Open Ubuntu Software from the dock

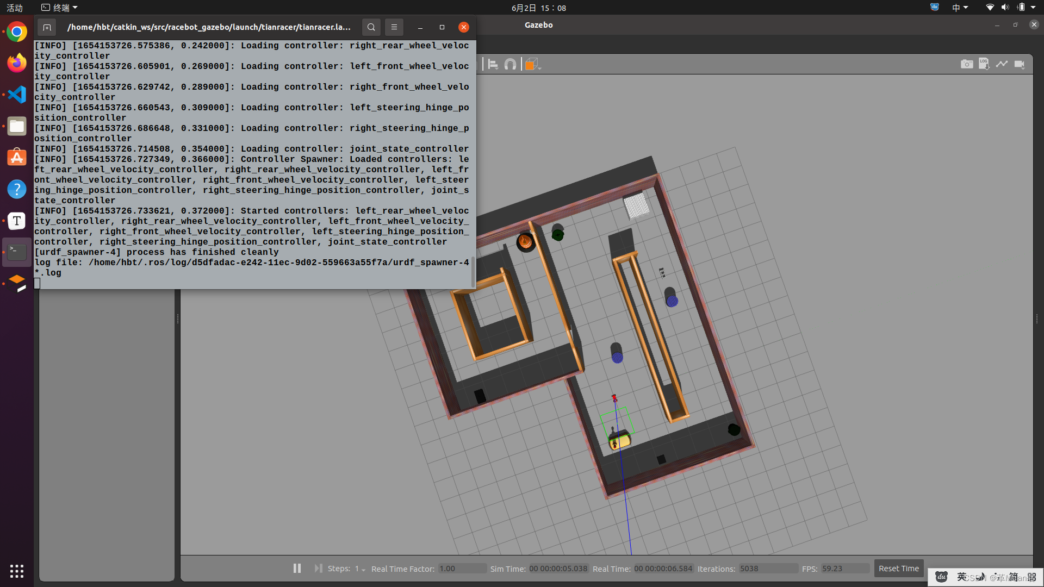coord(17,158)
